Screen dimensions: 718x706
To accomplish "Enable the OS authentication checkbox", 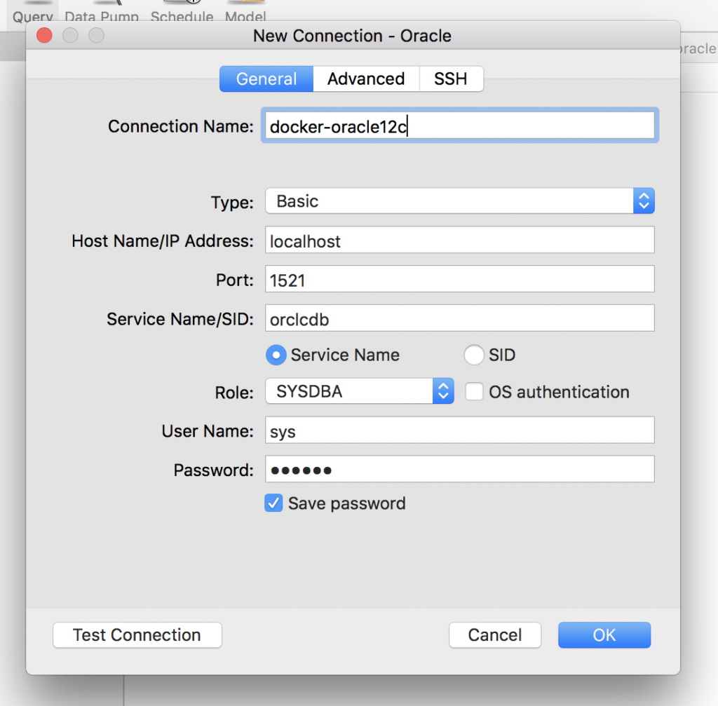I will coord(475,392).
